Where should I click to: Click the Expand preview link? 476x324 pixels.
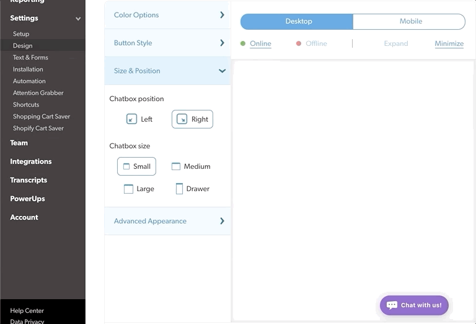pos(396,43)
